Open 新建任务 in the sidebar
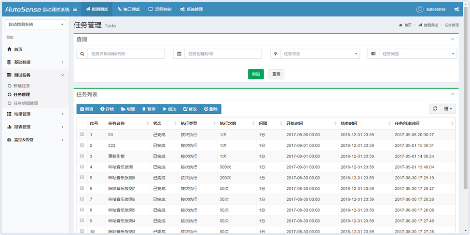Viewport: 470px width, 235px height. (22, 86)
